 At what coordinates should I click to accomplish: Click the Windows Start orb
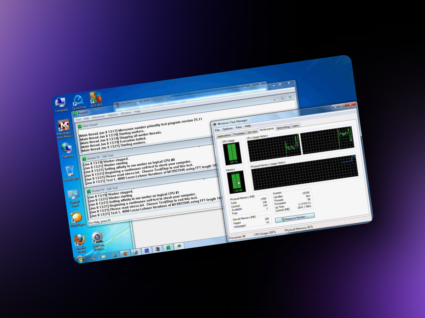(80, 260)
